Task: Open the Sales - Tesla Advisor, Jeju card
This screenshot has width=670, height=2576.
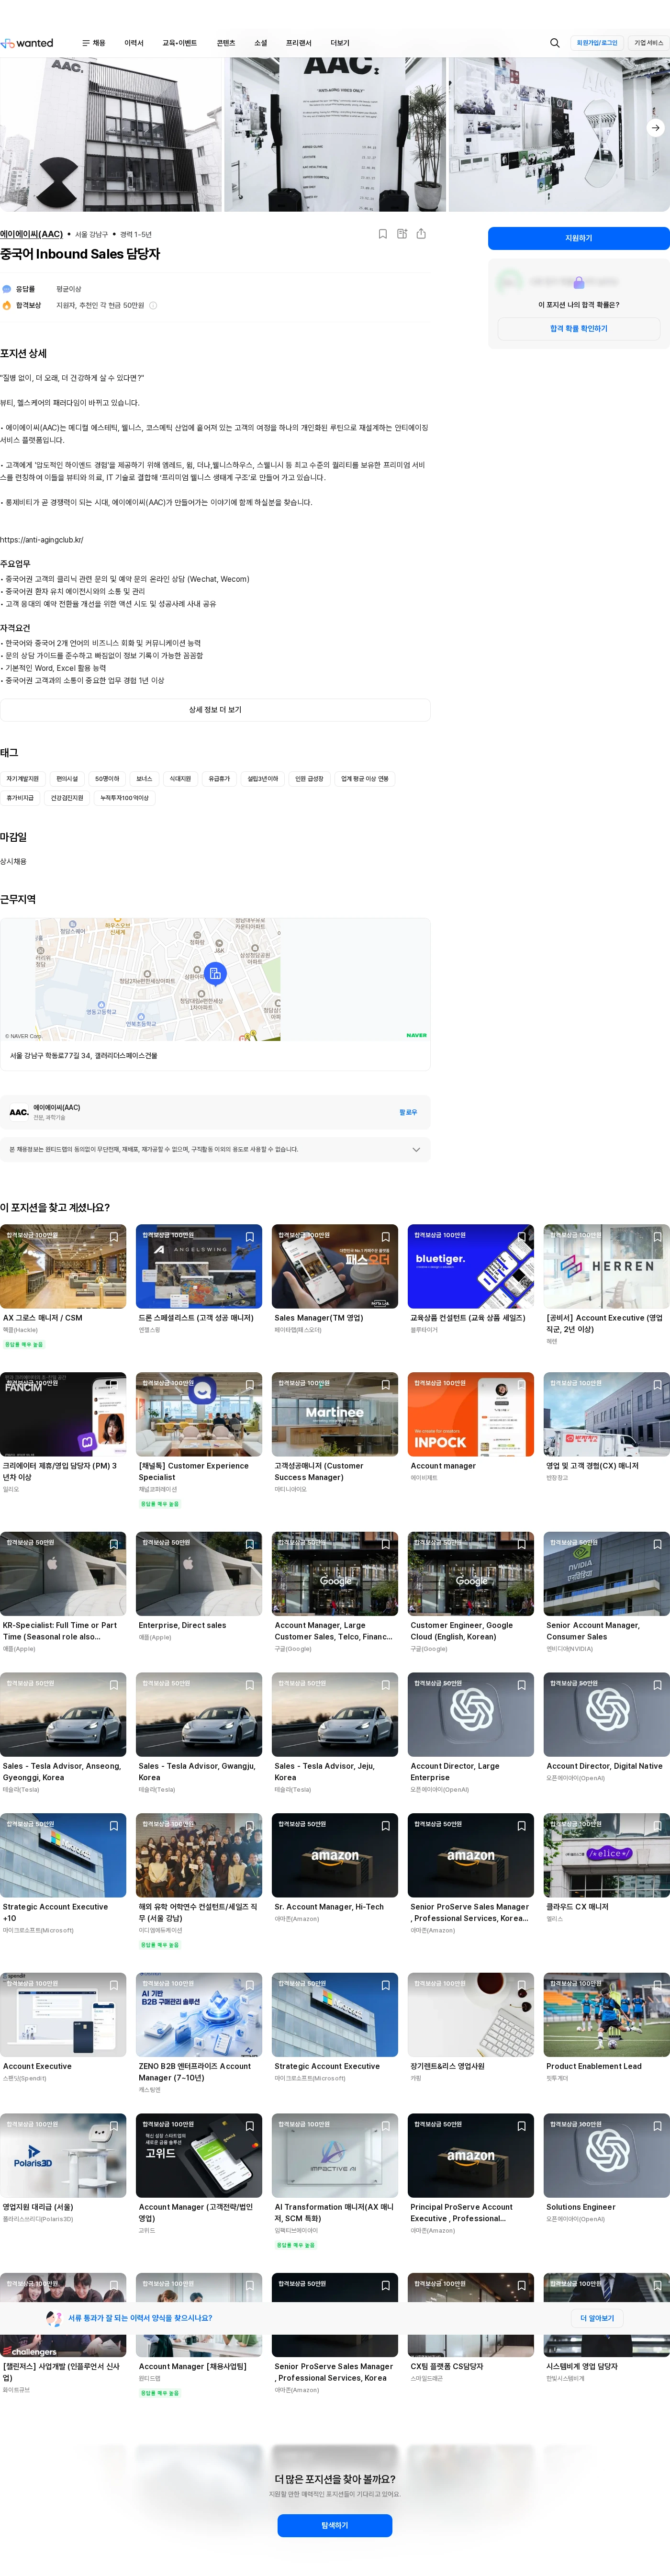Action: 335,1733
